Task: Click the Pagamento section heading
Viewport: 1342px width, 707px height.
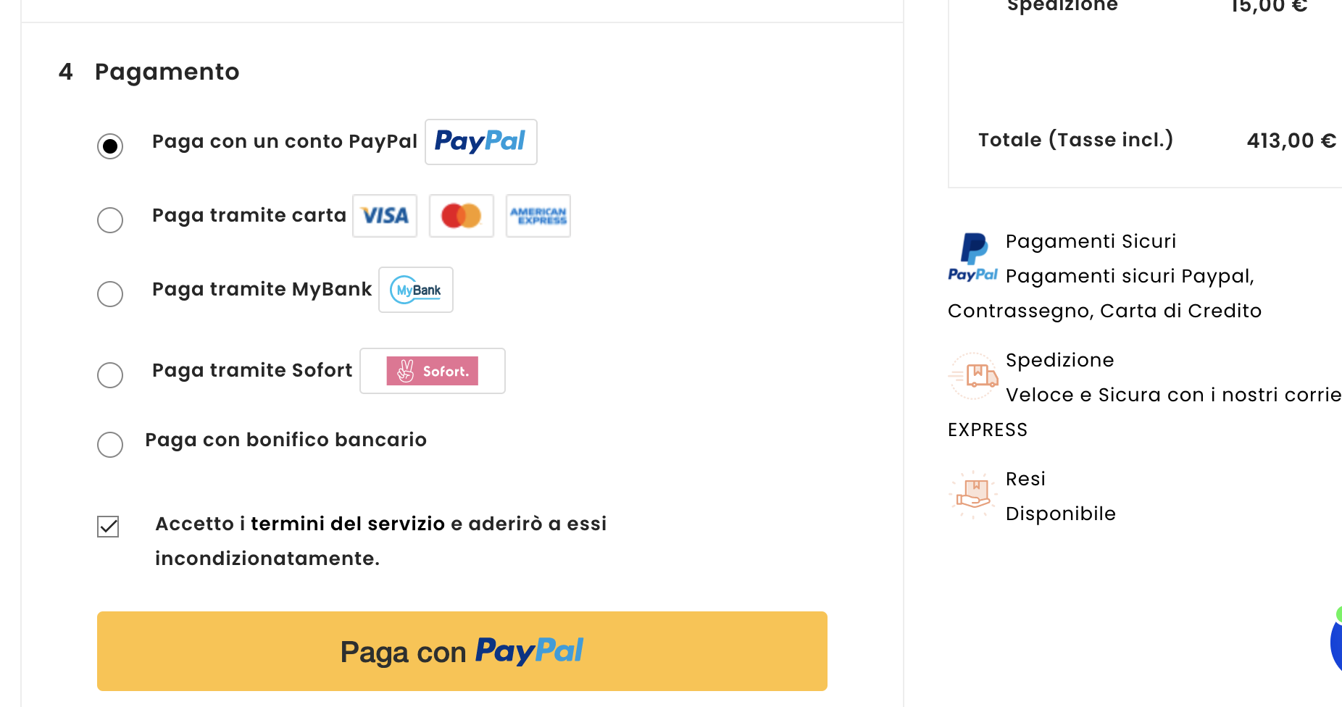Action: tap(167, 72)
